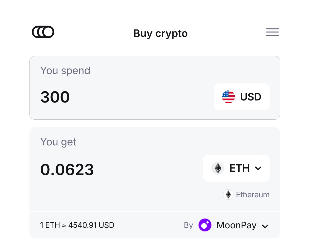The width and height of the screenshot is (320, 249).
Task: Click the purple MoonPay logo icon
Action: coord(205,225)
